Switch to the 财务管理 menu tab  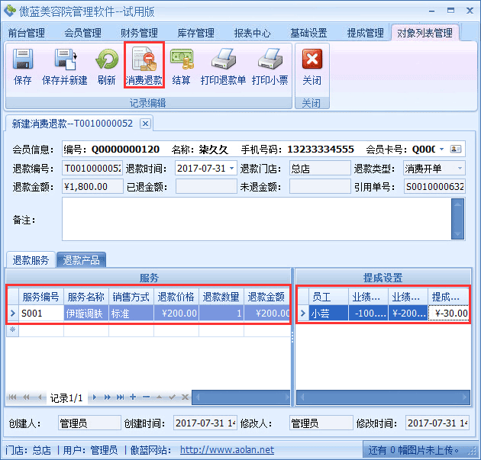(139, 33)
